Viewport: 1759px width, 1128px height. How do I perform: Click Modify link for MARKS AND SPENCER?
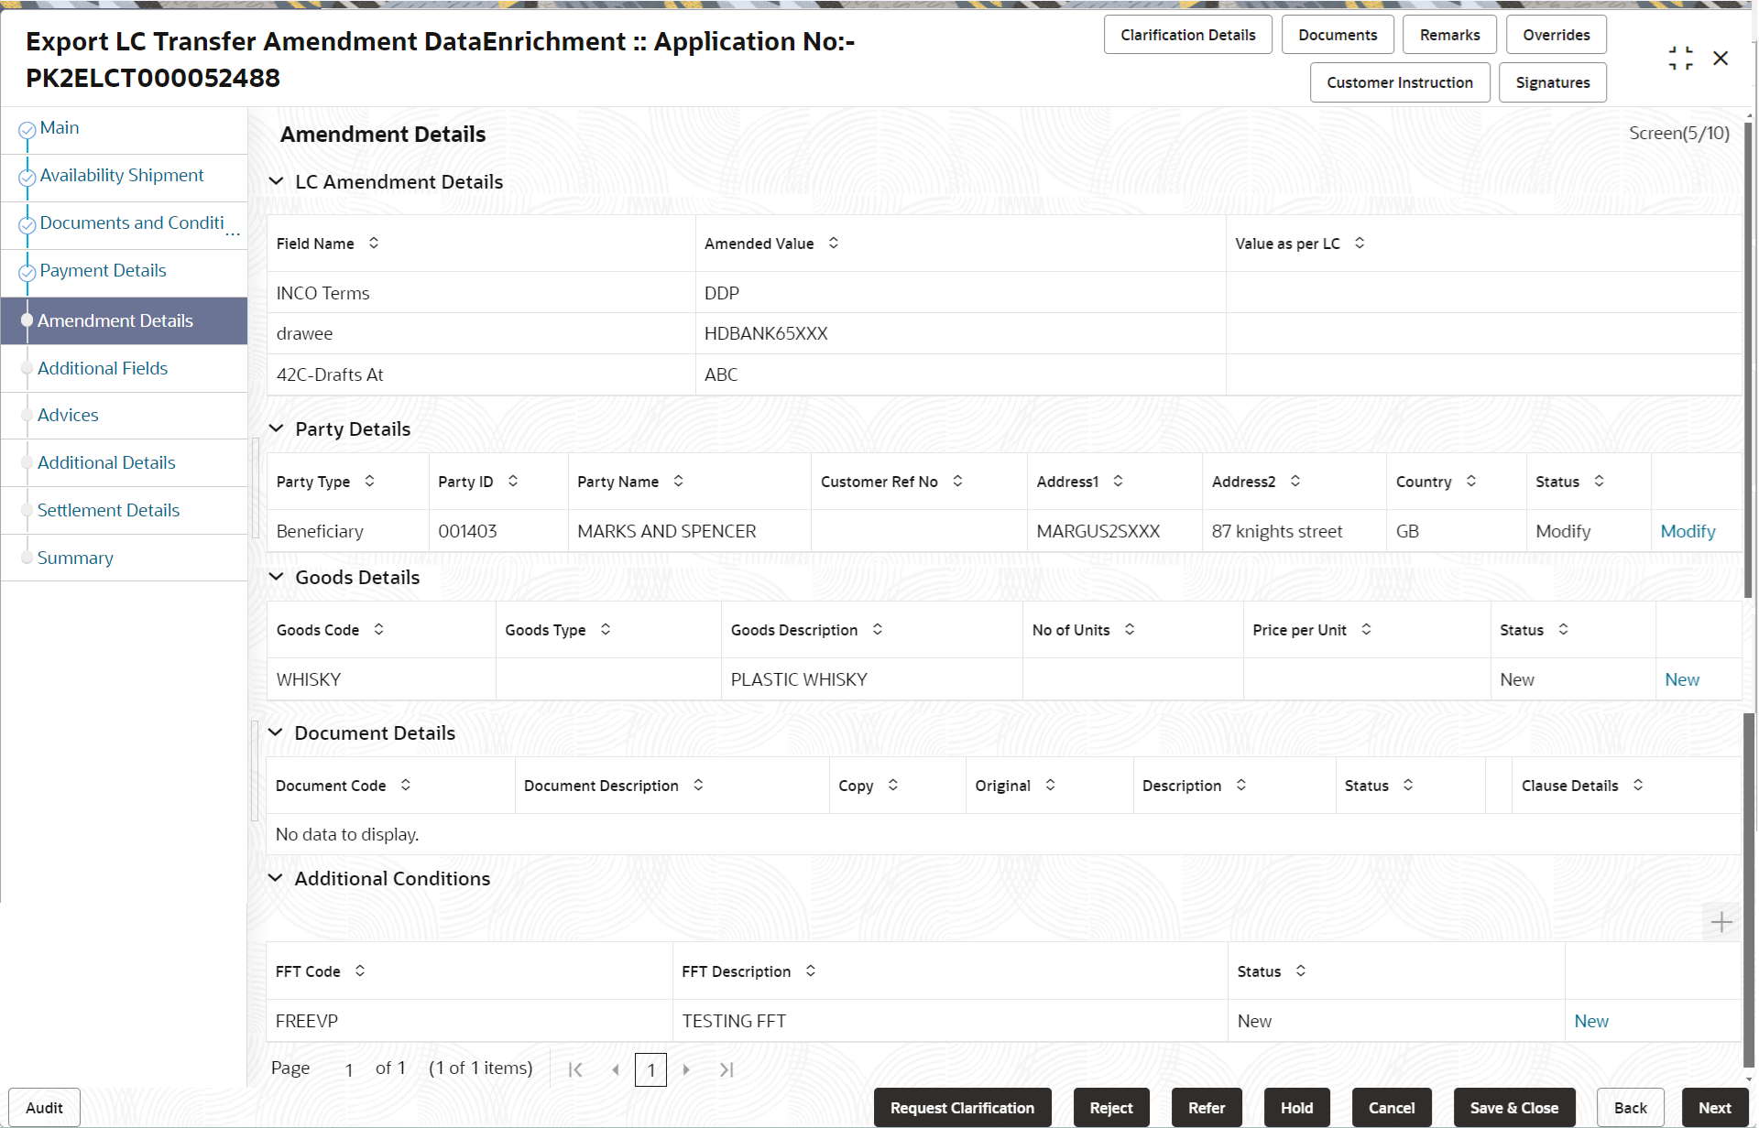click(x=1688, y=531)
